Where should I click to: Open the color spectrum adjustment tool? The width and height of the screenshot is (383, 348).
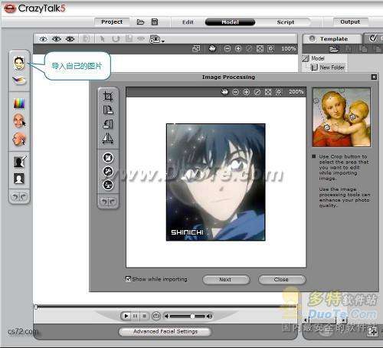[x=19, y=103]
